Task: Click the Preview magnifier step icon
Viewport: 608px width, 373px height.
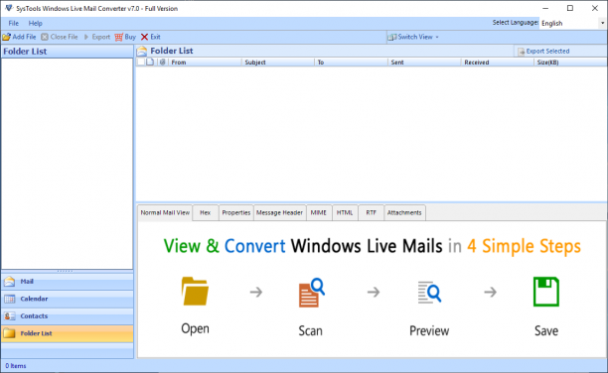Action: (x=429, y=293)
